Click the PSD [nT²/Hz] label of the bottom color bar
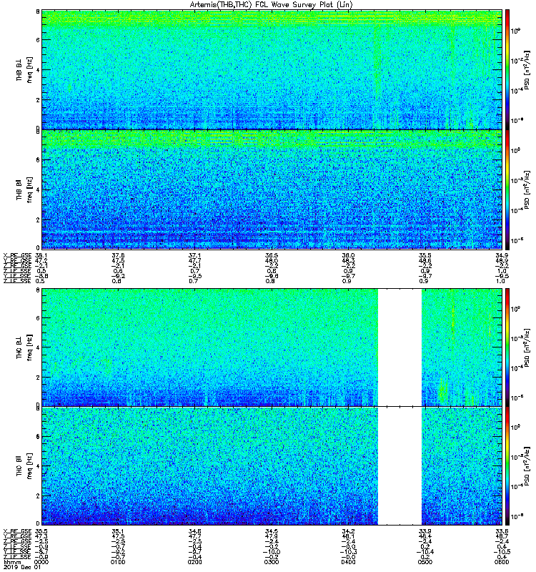Screen dimensions: 536x572 [x=527, y=466]
